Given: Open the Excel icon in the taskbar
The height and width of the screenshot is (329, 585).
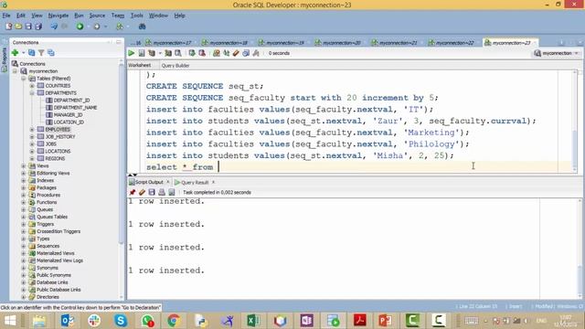Looking at the screenshot, I should (x=253, y=321).
